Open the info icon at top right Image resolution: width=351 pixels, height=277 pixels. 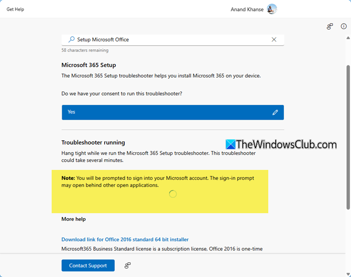(343, 26)
